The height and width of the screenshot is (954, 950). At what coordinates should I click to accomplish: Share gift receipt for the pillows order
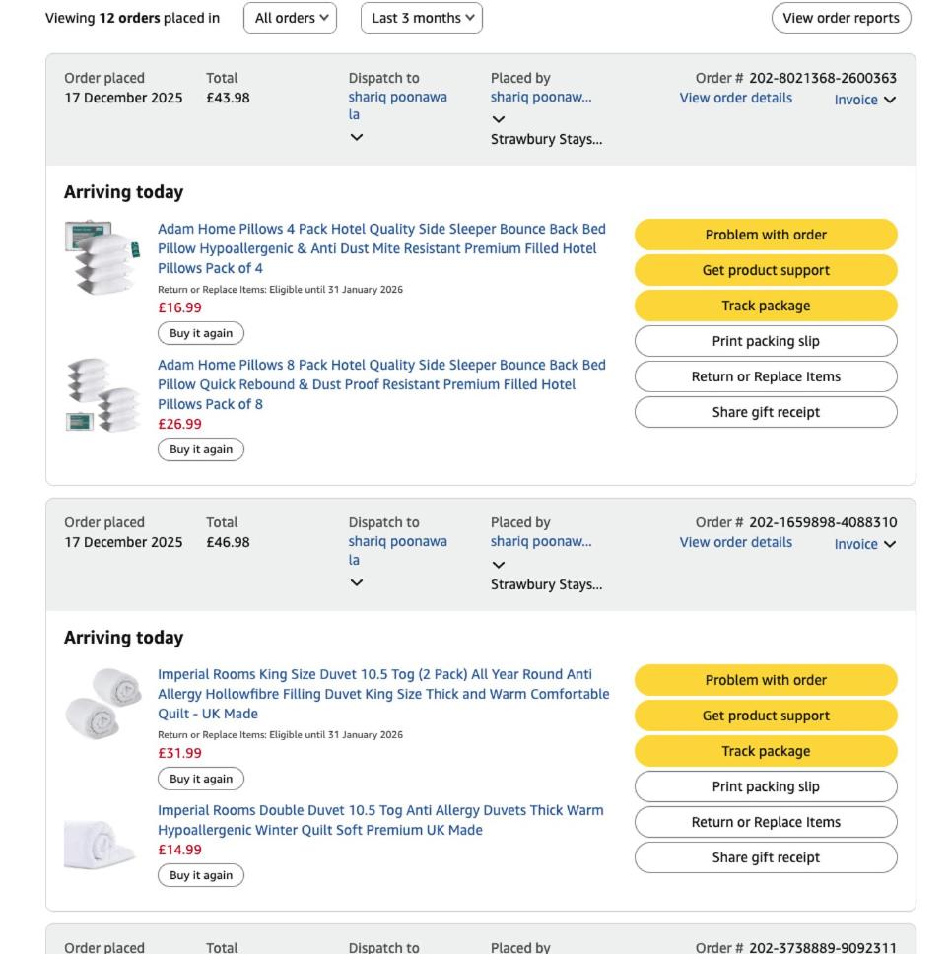point(766,412)
